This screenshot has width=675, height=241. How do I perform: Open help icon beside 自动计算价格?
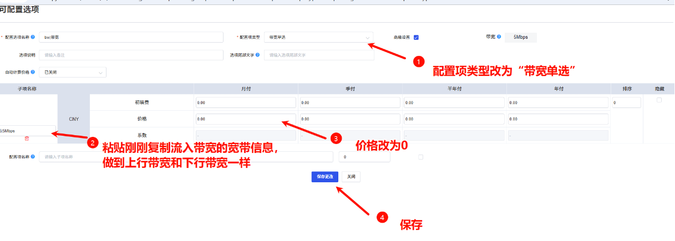pos(33,72)
